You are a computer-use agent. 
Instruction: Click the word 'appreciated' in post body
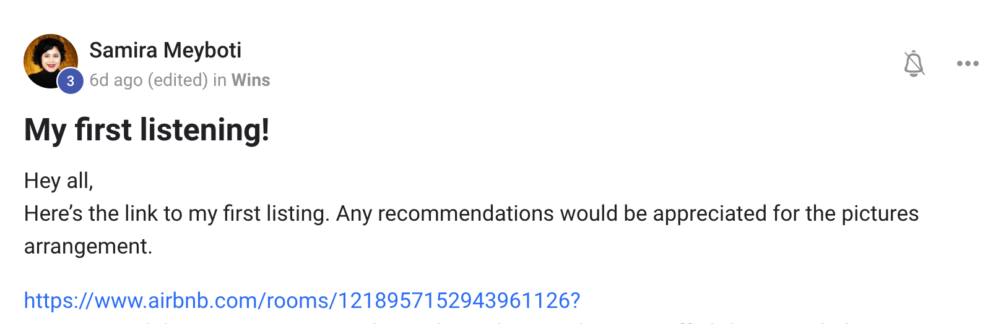coord(709,213)
